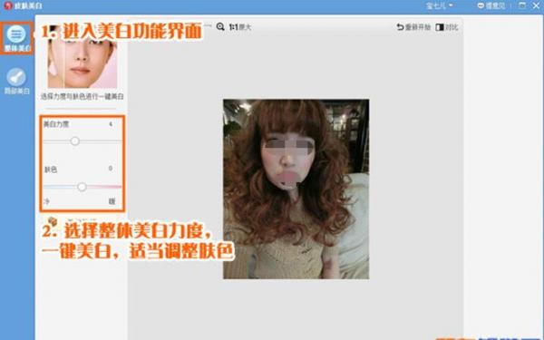Click the warm 暖 end of the skin tone track
This screenshot has height=340, width=544.
click(112, 201)
